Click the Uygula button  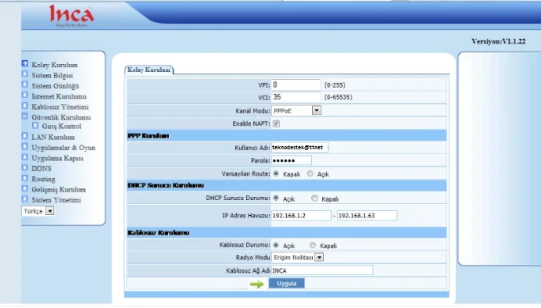coord(286,283)
